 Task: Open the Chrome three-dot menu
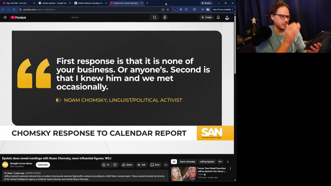[x=233, y=10]
